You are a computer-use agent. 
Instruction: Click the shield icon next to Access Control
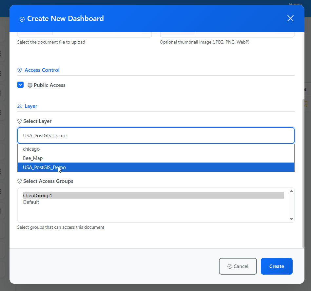19,70
